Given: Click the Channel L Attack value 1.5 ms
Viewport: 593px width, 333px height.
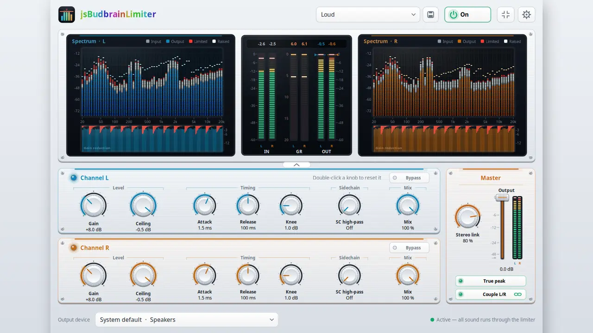Looking at the screenshot, I should pyautogui.click(x=205, y=228).
